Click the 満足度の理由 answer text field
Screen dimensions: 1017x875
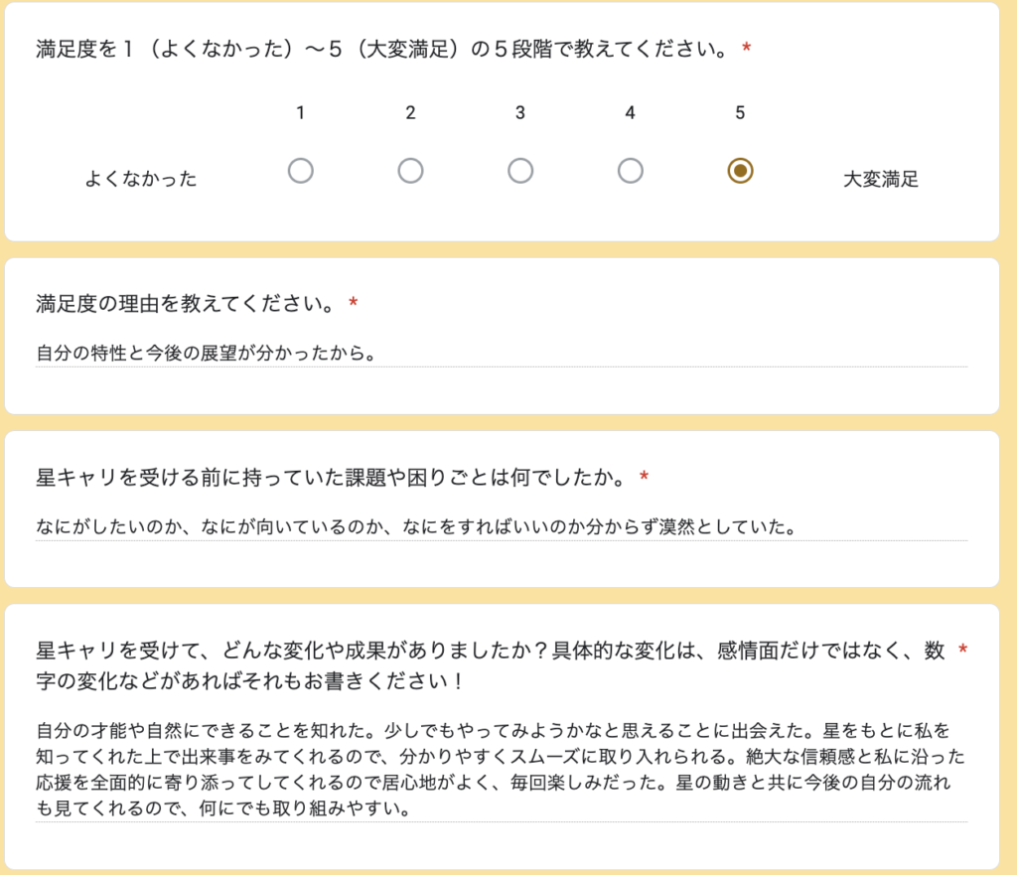coord(502,354)
